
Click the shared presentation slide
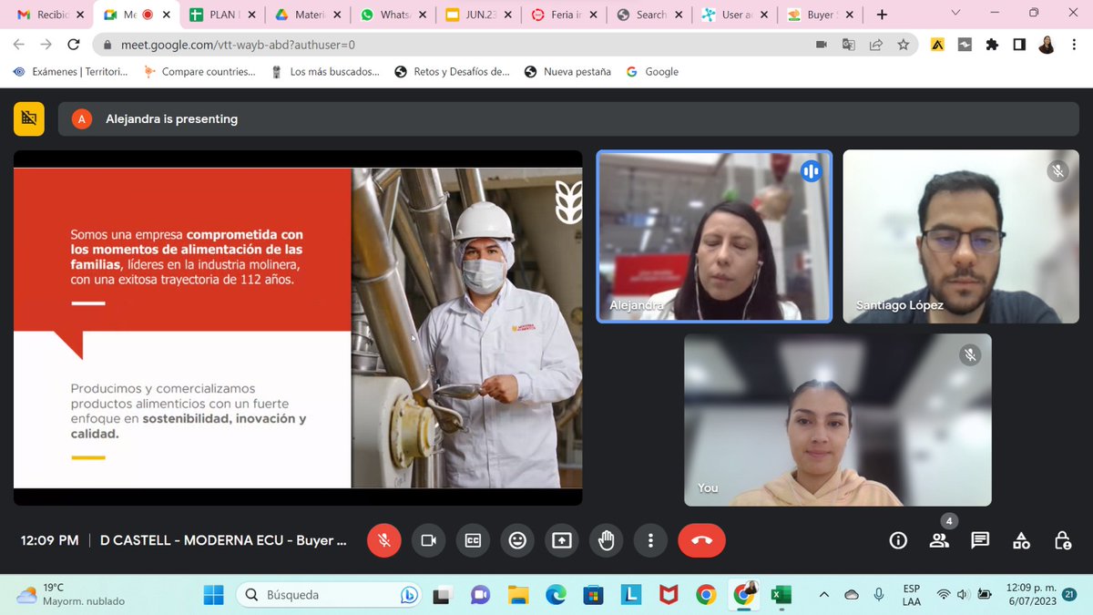click(x=298, y=328)
